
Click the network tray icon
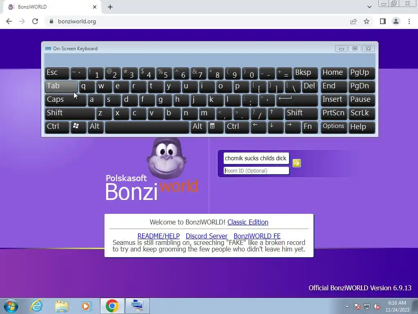coord(367,306)
